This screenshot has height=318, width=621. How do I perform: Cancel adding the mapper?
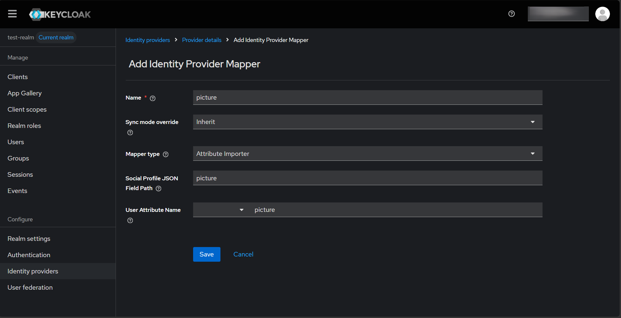coord(243,254)
